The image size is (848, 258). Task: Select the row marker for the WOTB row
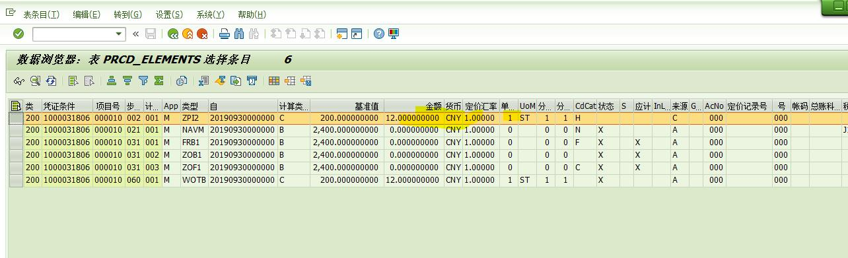coord(16,180)
